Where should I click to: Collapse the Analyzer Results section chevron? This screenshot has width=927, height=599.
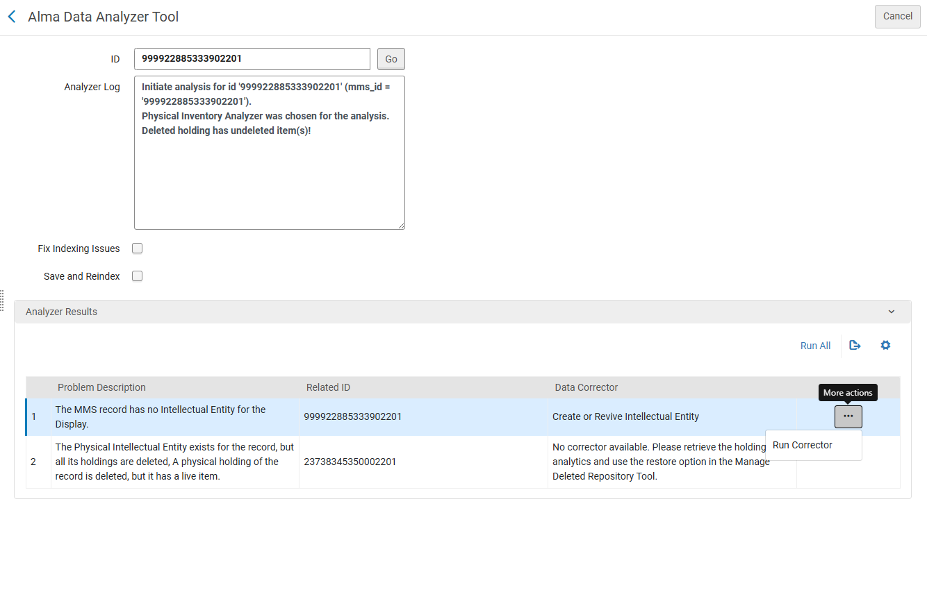click(x=892, y=312)
